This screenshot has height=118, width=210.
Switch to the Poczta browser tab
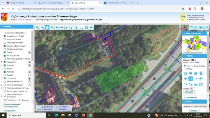click(21, 3)
